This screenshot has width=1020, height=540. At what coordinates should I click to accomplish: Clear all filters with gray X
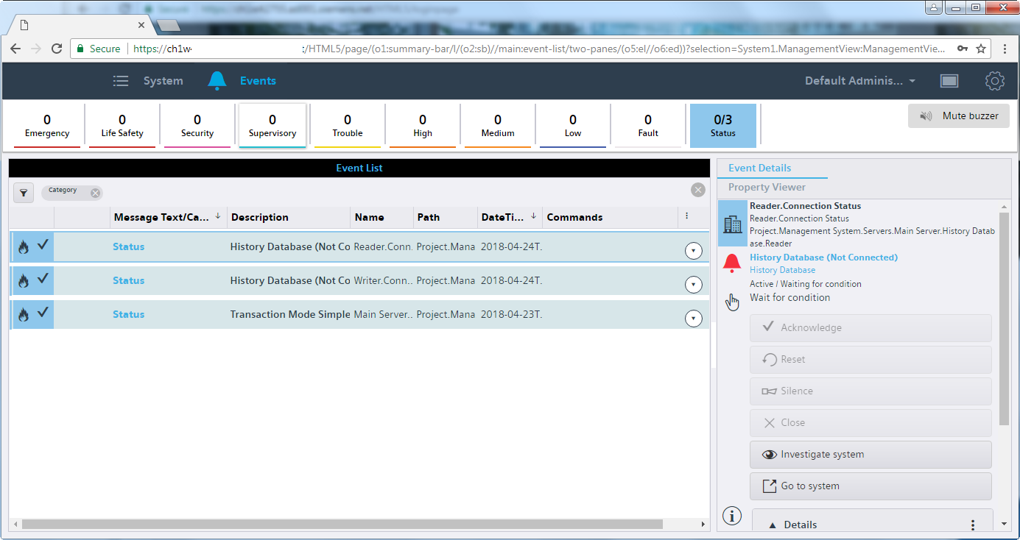pos(697,190)
